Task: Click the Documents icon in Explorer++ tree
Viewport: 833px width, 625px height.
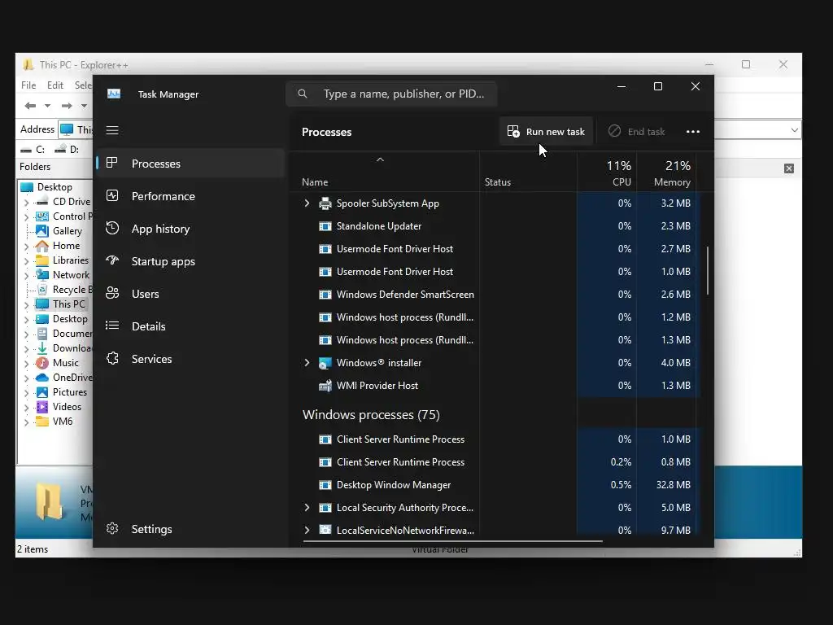Action: click(42, 334)
